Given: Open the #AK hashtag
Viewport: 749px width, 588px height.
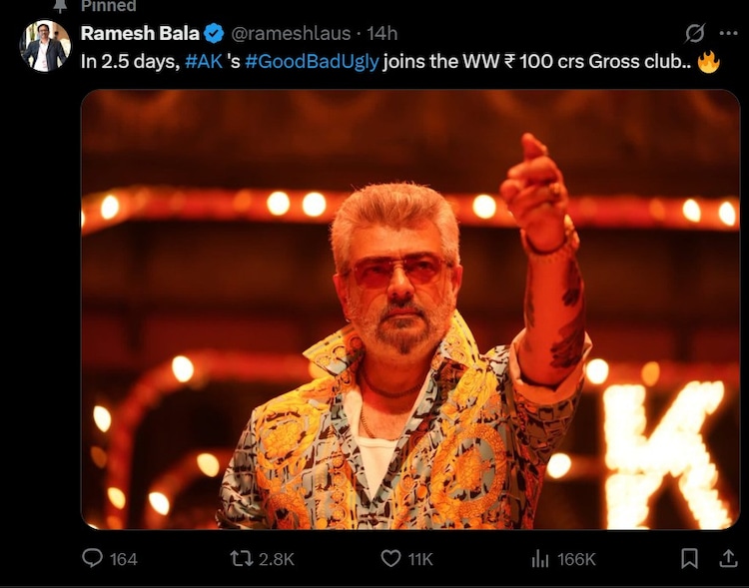Looking at the screenshot, I should [x=205, y=62].
